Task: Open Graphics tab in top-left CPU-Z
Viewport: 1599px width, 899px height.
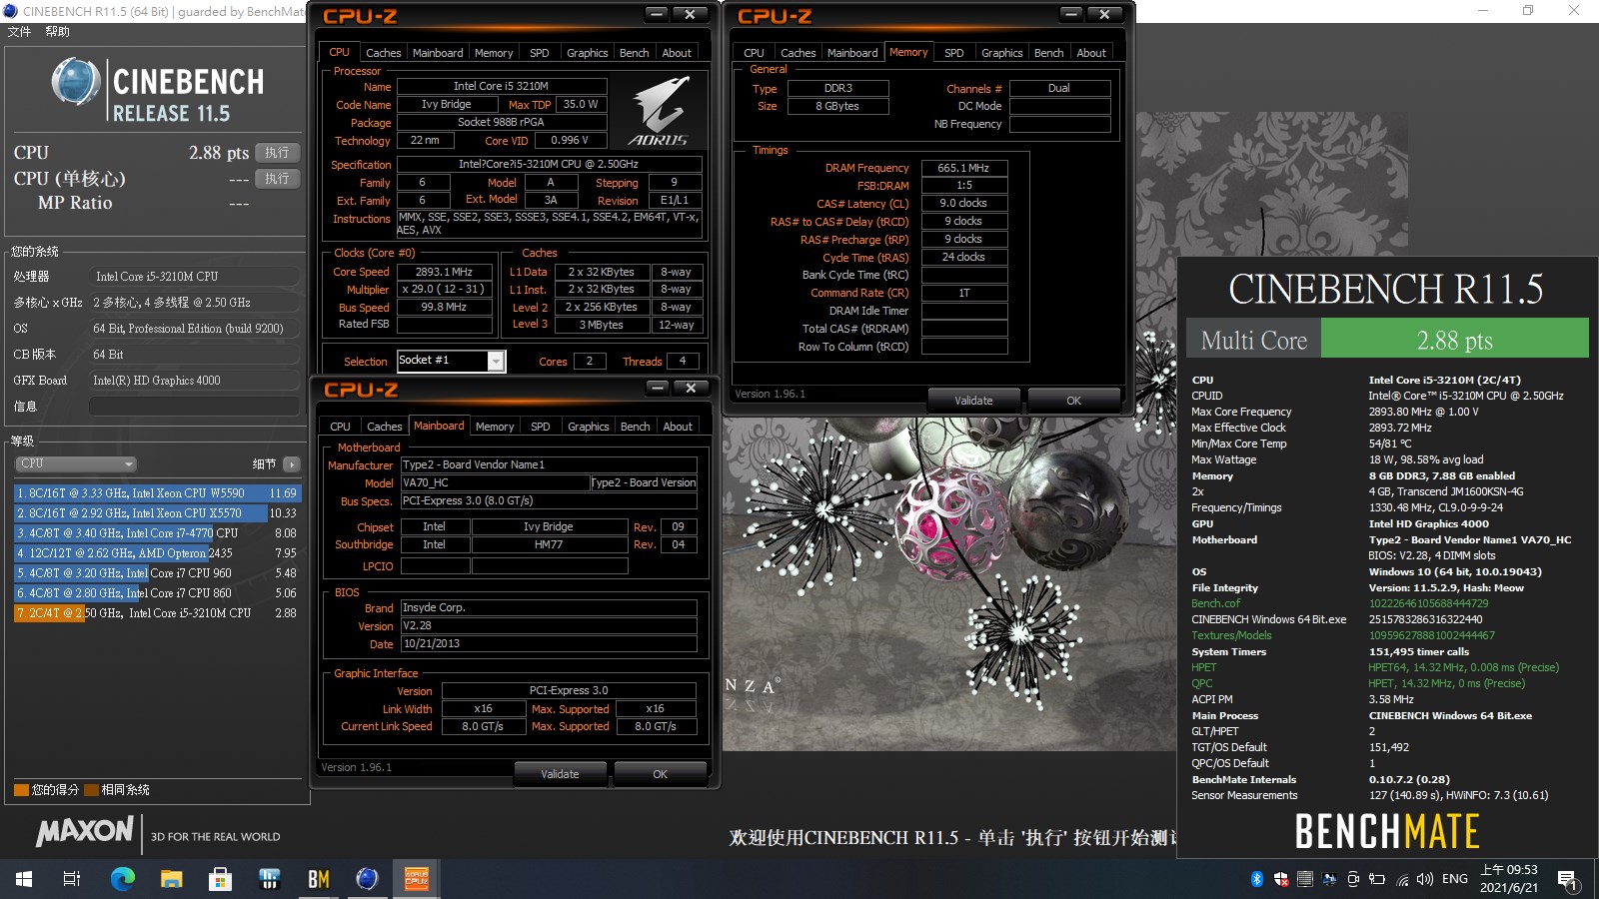Action: (587, 53)
